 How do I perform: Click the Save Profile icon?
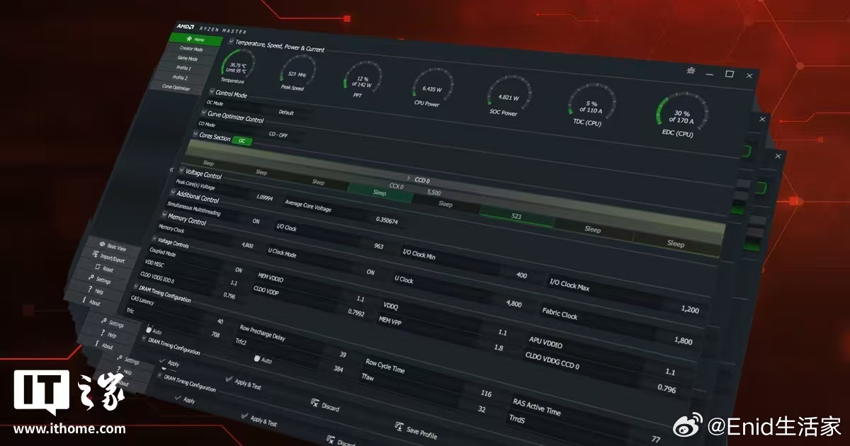[399, 427]
